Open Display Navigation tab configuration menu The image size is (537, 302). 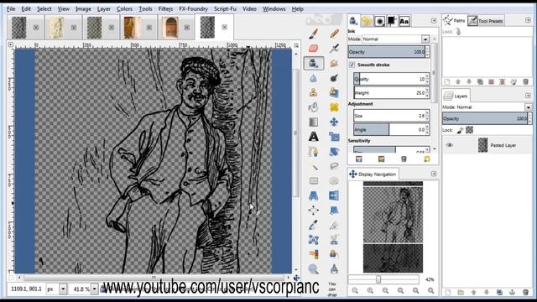[434, 174]
